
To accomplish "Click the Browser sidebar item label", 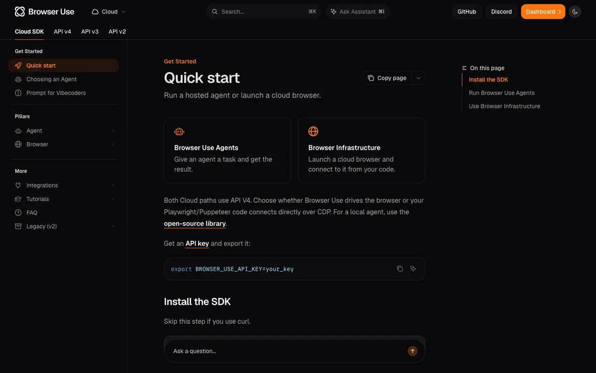I will (x=37, y=144).
